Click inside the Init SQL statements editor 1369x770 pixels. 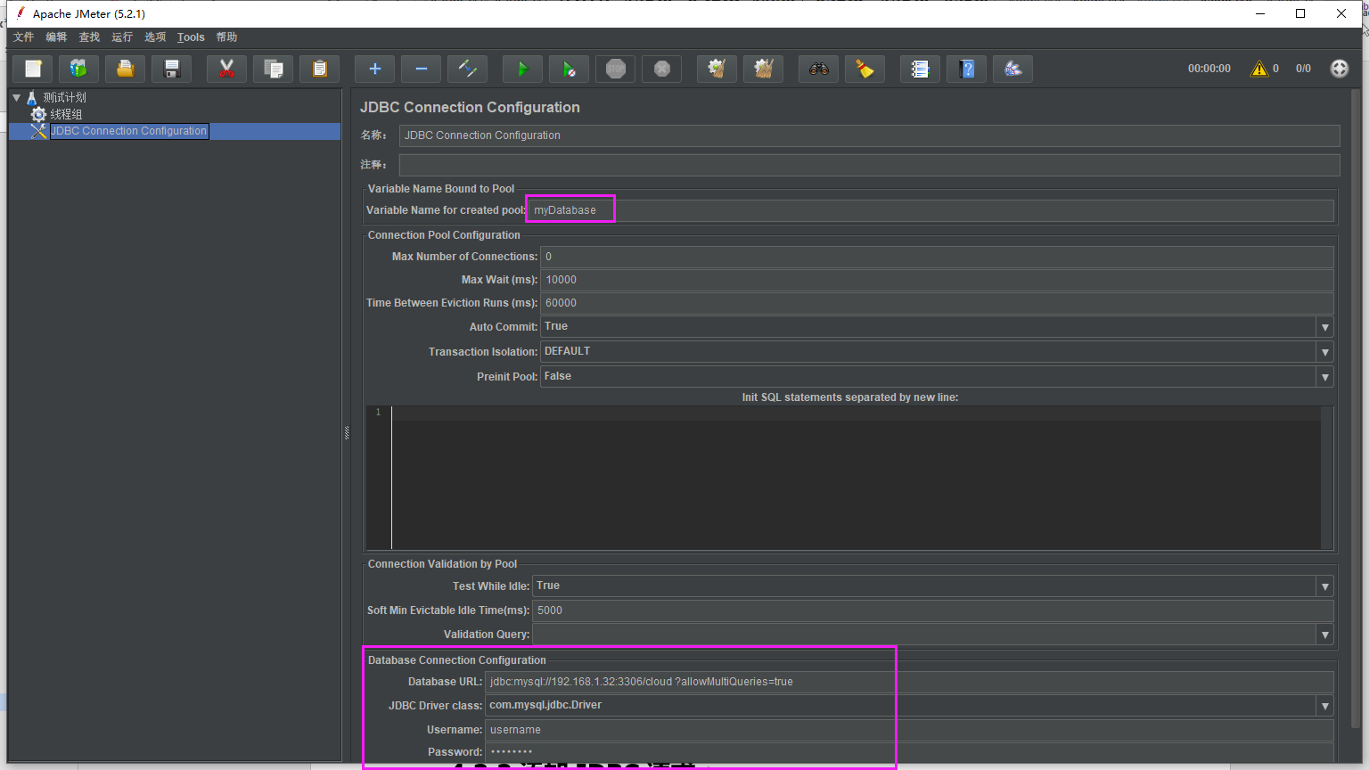pos(856,478)
